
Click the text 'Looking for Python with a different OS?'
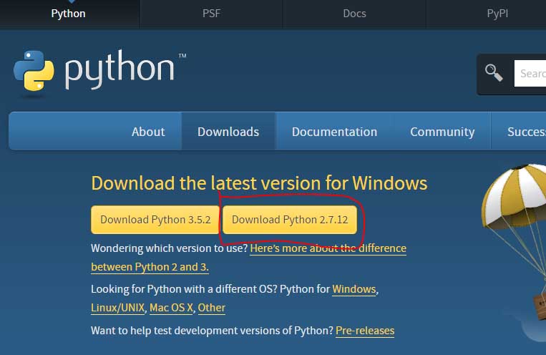coord(184,289)
